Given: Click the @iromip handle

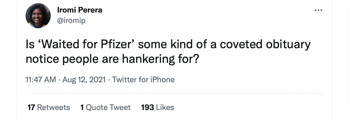Looking at the screenshot, I should [x=71, y=20].
